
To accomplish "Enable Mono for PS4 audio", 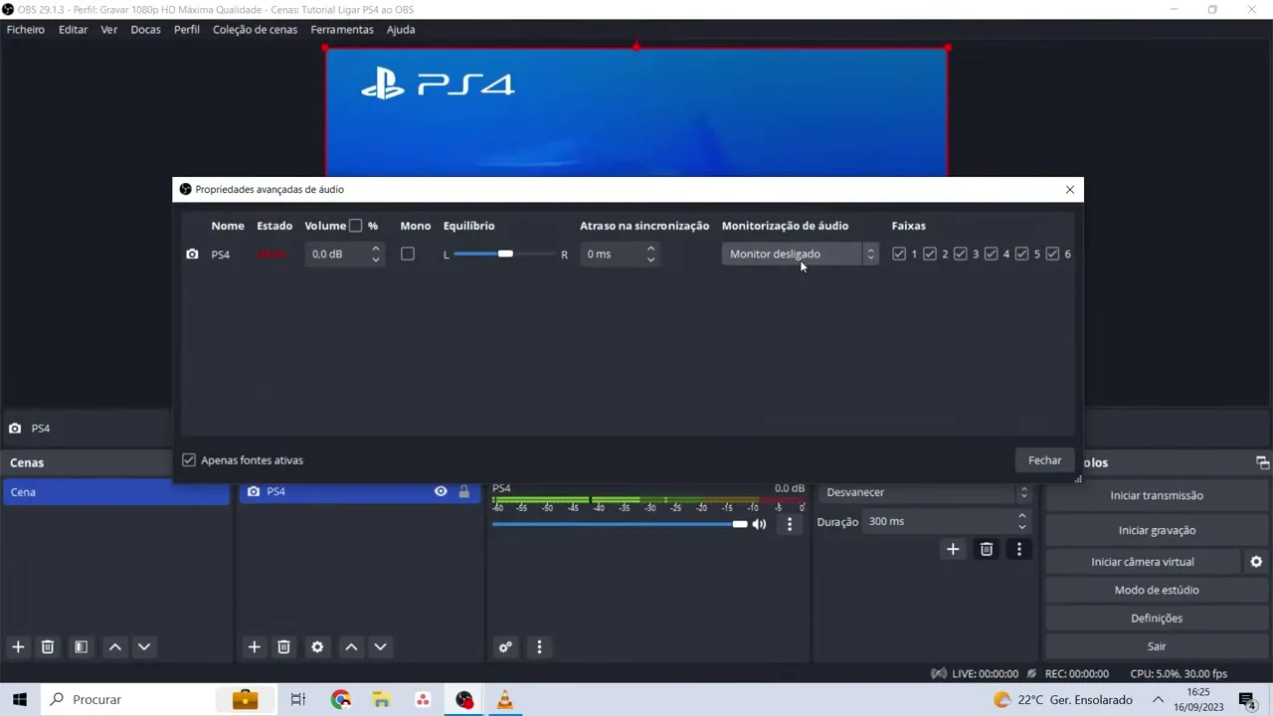I will [408, 254].
